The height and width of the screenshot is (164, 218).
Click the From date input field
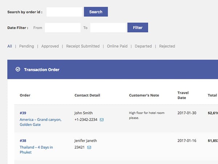62,28
